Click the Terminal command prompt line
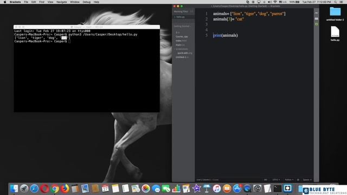The width and height of the screenshot is (347, 195). [x=42, y=41]
